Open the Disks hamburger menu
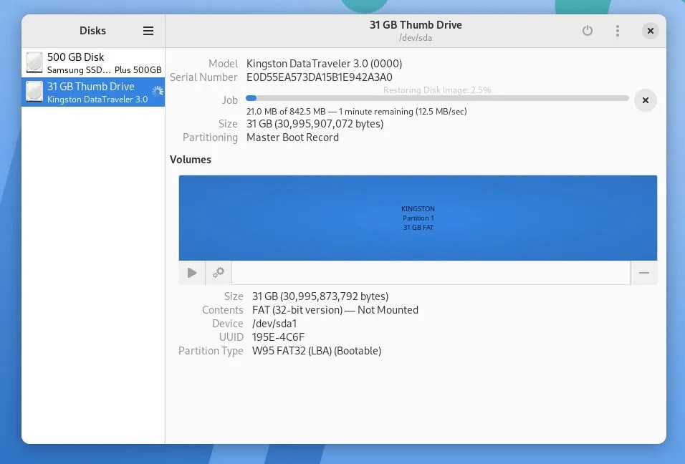 (x=148, y=31)
